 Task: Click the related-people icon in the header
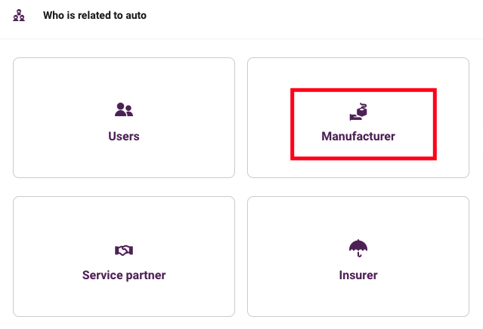pyautogui.click(x=19, y=15)
